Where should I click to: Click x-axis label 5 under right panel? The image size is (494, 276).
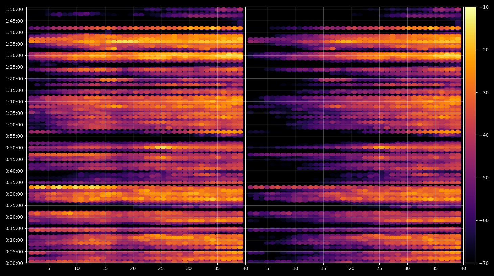[268, 269]
